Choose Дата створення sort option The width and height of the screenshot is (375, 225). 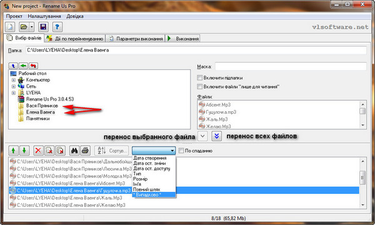coord(154,158)
